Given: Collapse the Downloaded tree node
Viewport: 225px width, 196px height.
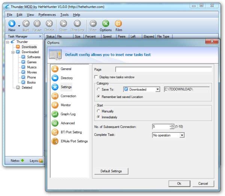Looking at the screenshot, I should coord(13,52).
